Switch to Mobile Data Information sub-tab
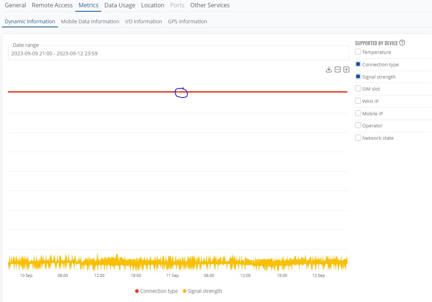The width and height of the screenshot is (432, 302). click(x=90, y=21)
